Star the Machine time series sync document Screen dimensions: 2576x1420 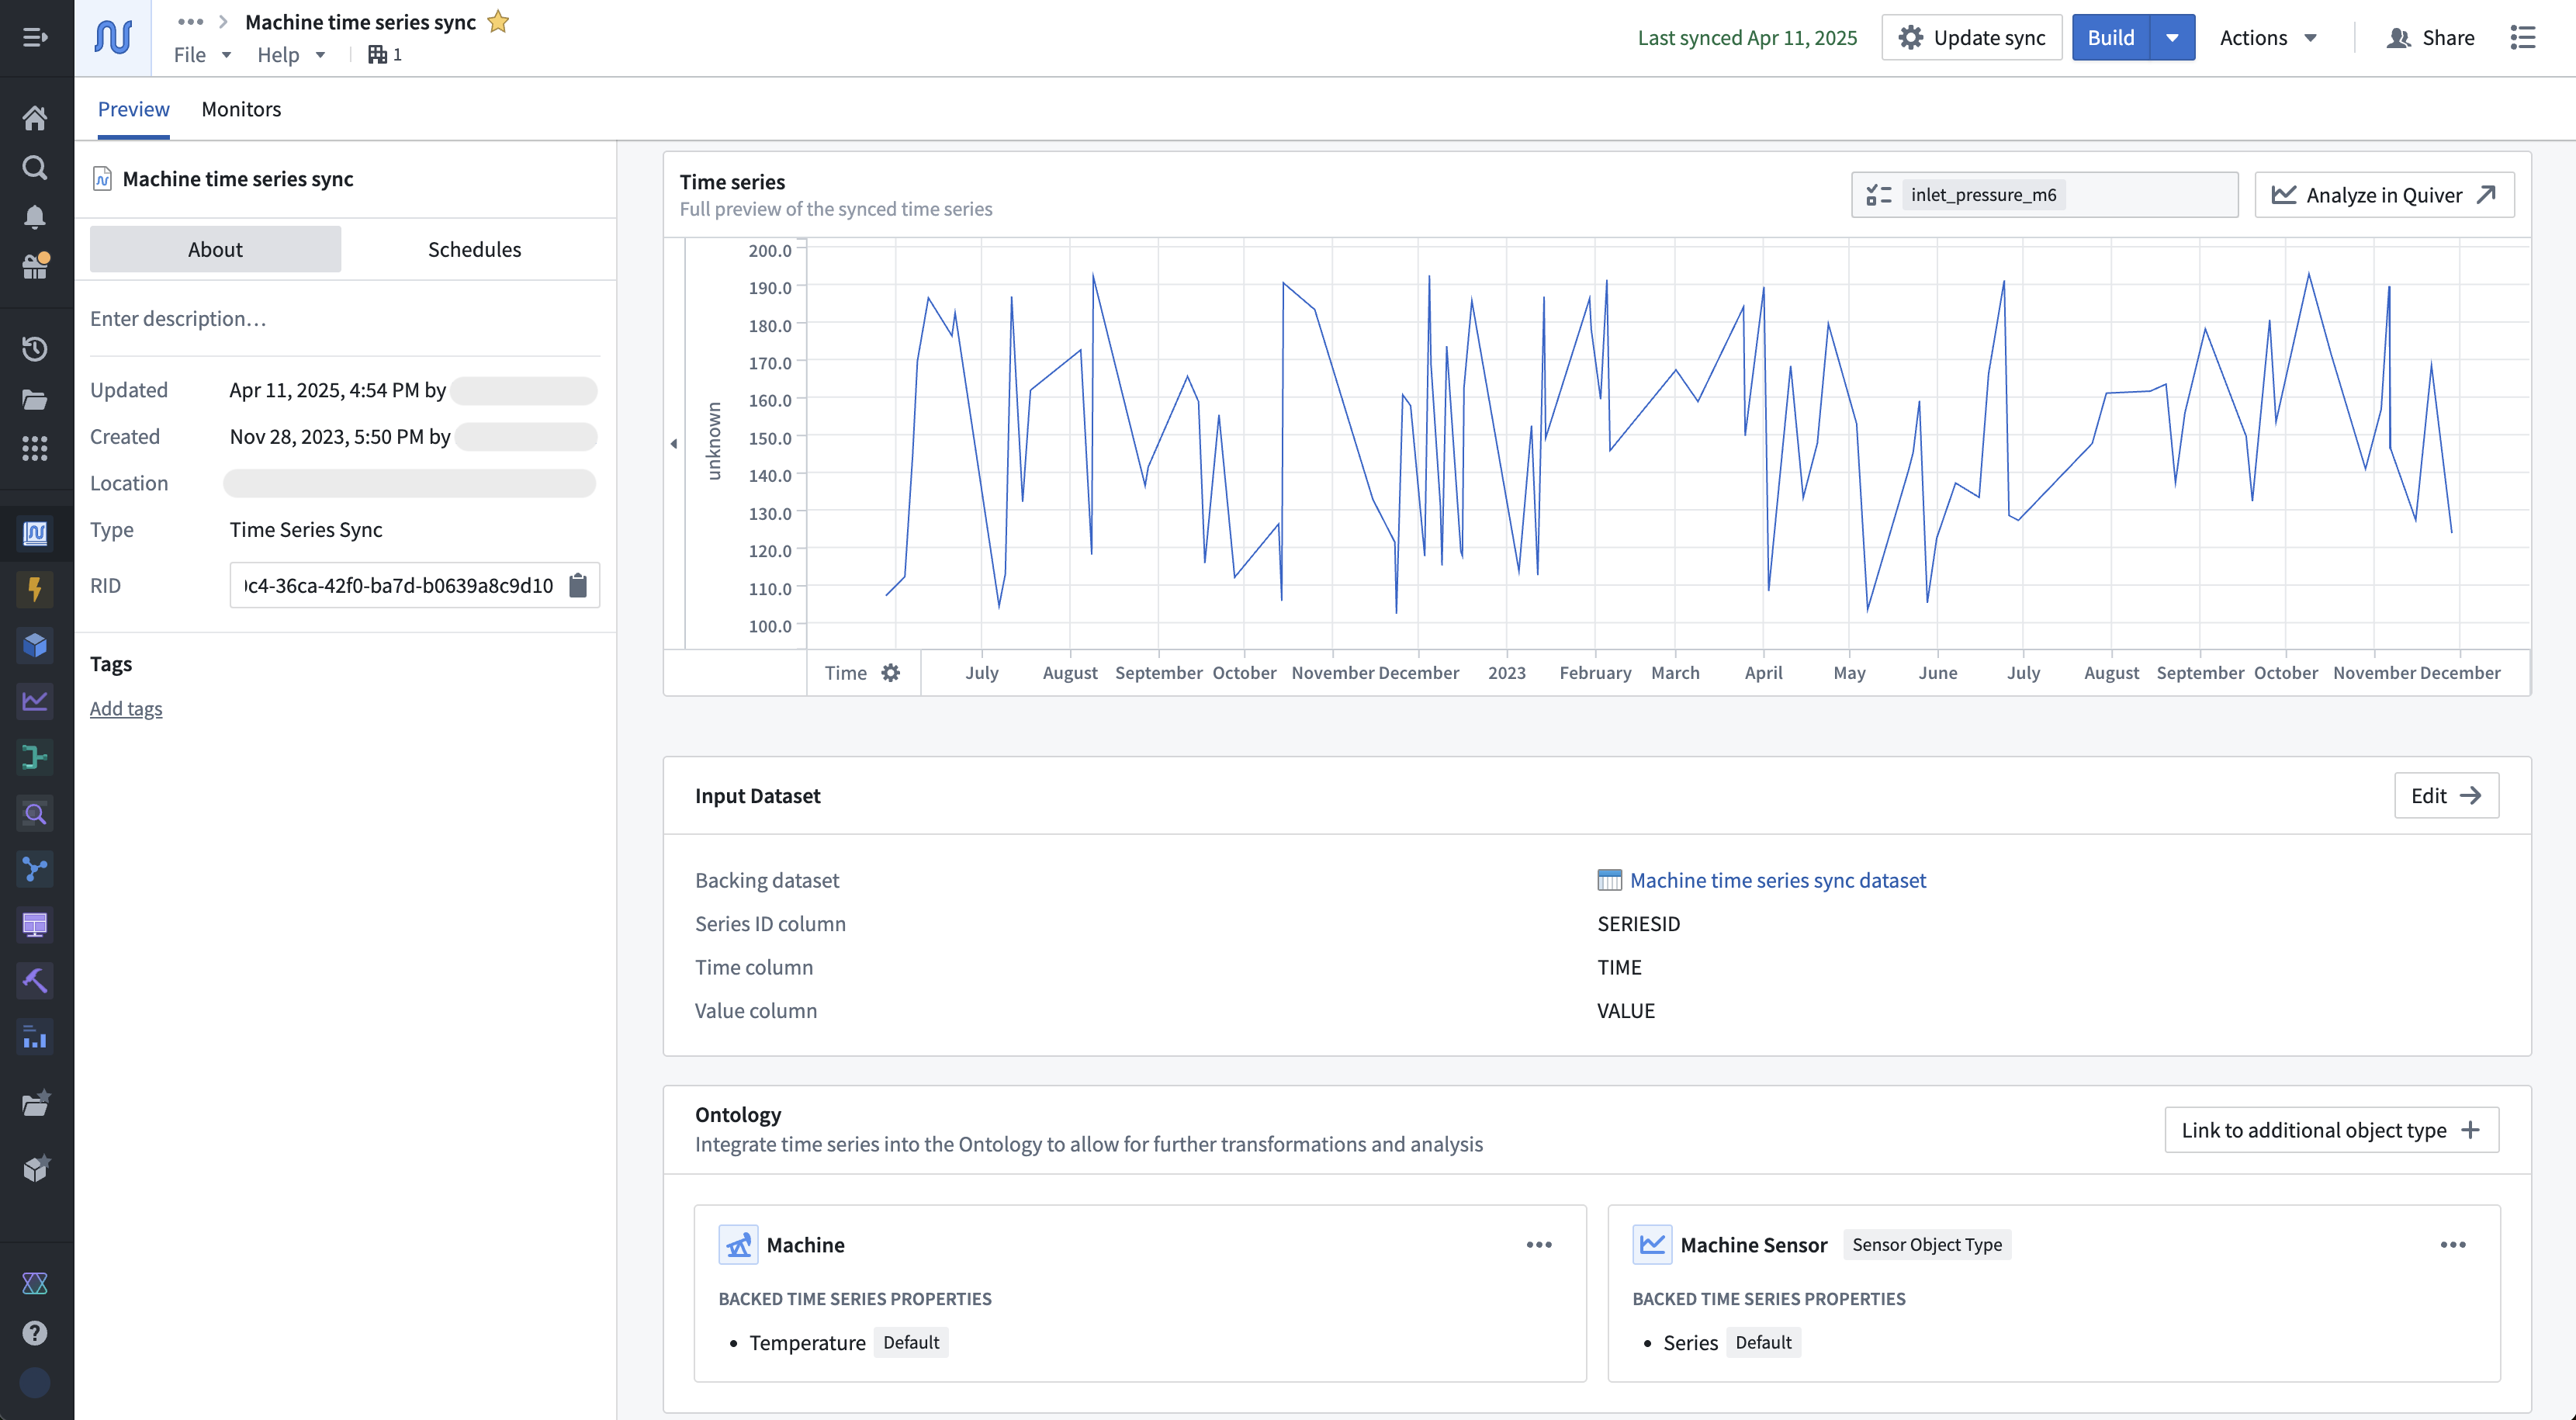[x=497, y=21]
